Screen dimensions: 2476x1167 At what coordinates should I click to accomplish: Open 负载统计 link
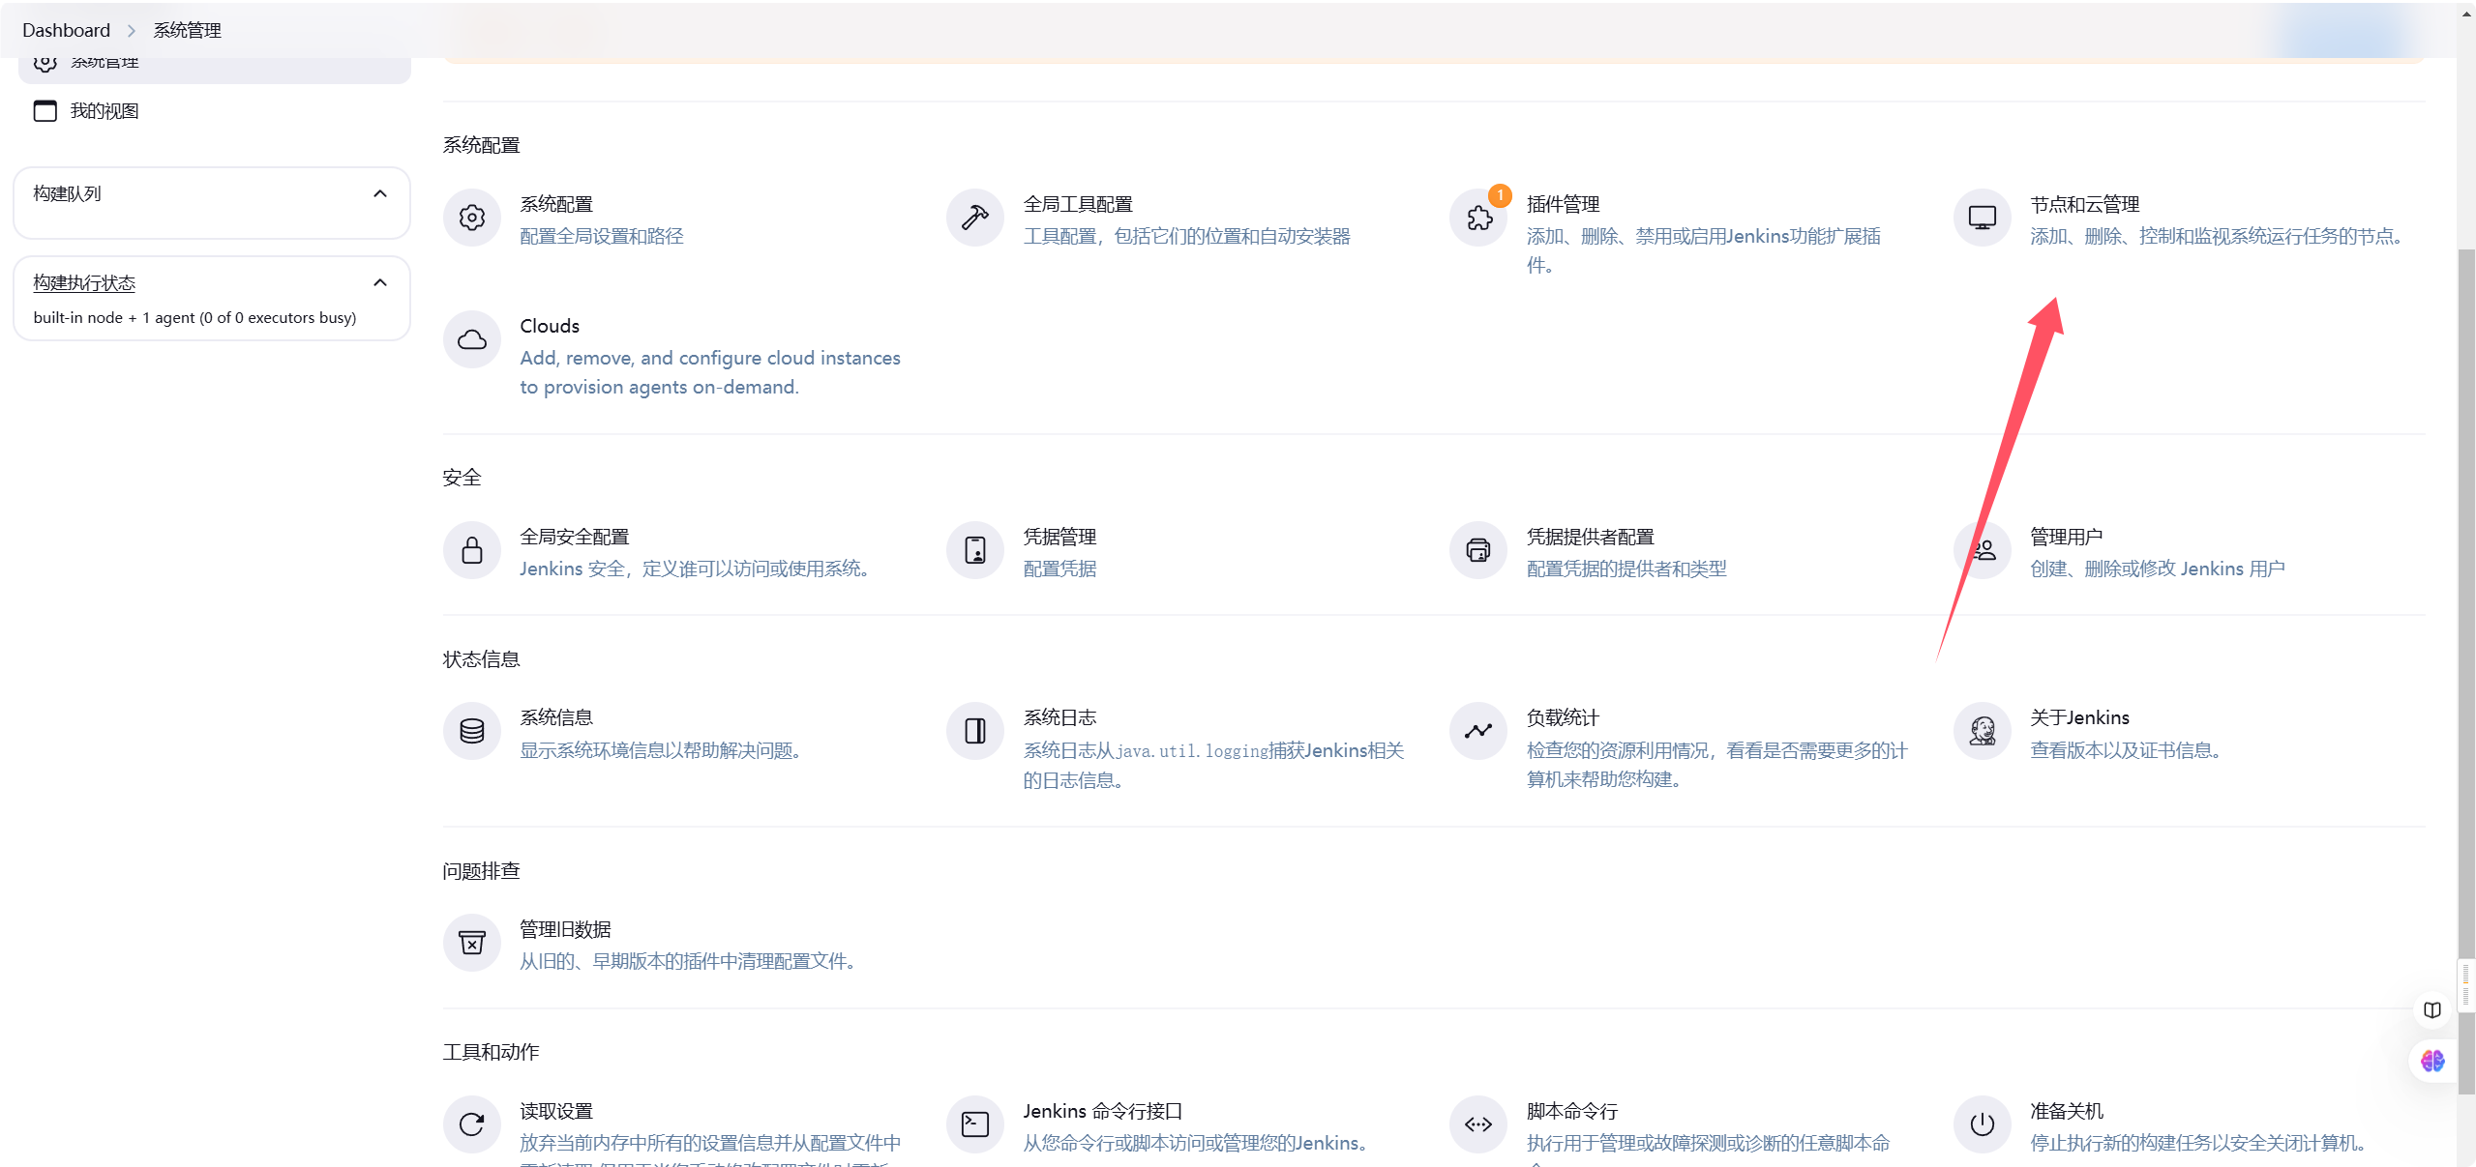[x=1563, y=717]
